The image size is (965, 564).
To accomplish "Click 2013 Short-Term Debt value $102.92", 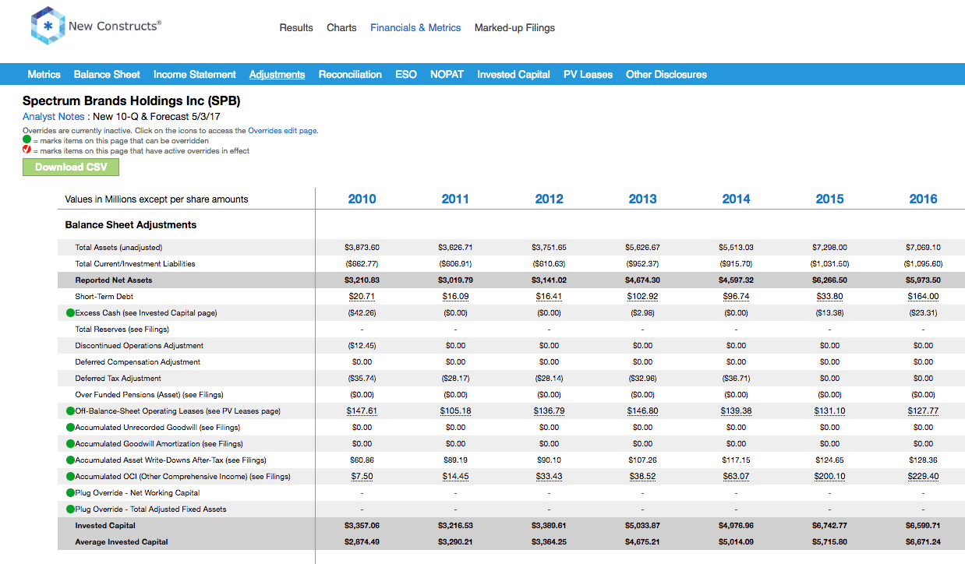I will tap(642, 297).
